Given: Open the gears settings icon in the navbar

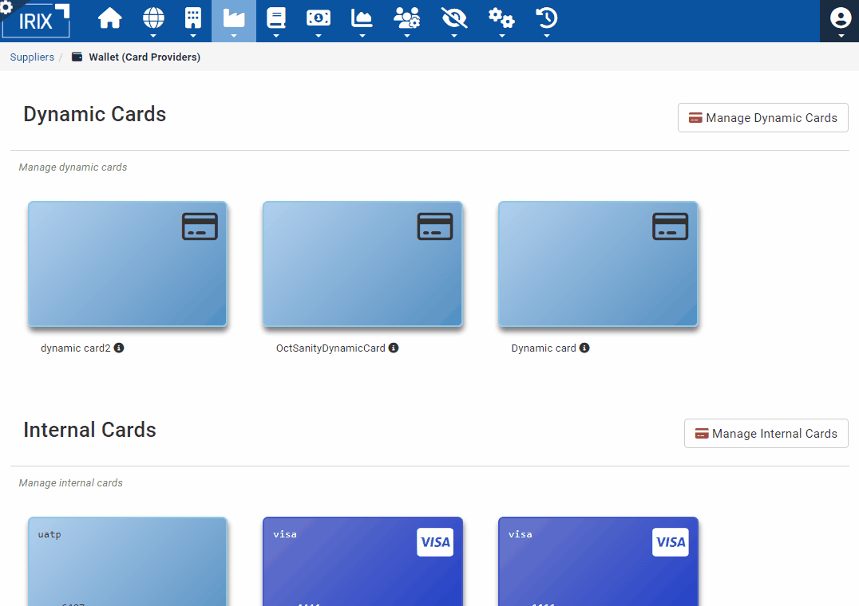Looking at the screenshot, I should pyautogui.click(x=501, y=16).
